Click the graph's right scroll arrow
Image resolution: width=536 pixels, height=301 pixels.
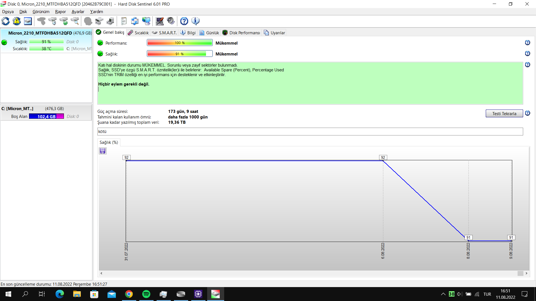(527, 273)
